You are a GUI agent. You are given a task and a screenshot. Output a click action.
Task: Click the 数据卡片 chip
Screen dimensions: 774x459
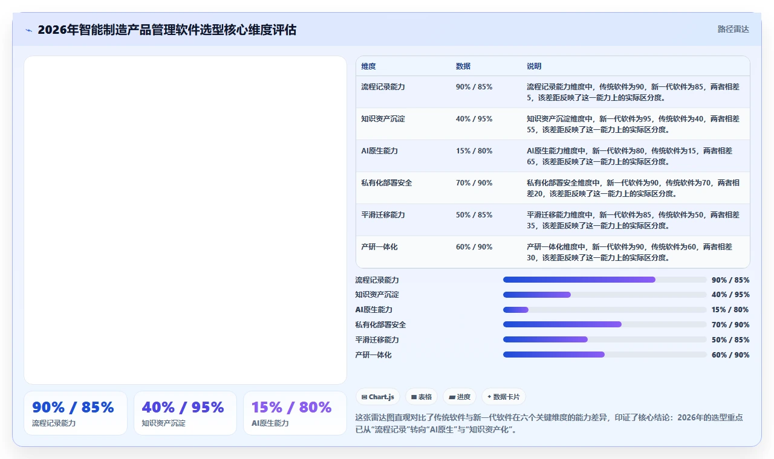504,397
